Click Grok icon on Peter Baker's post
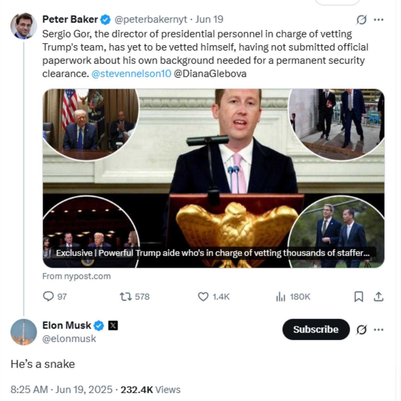The image size is (401, 401). [361, 20]
